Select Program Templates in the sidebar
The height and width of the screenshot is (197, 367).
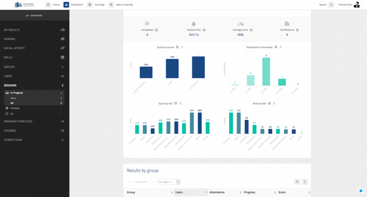(18, 121)
